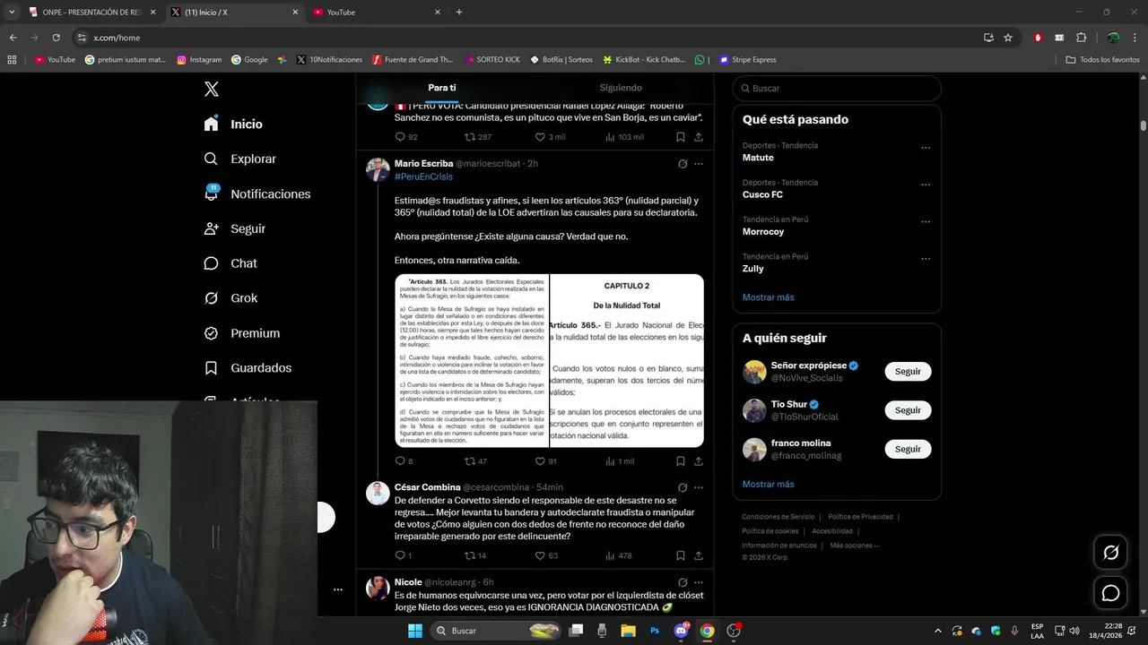Open Grok explain on Nicole's post
The width and height of the screenshot is (1148, 645).
tap(683, 582)
